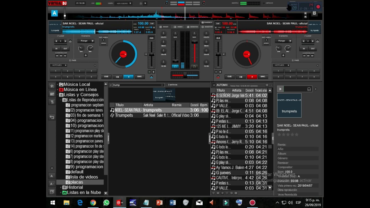Click the favorites star sidebar icon
Screen dimensions: 370x208
pos(52,86)
